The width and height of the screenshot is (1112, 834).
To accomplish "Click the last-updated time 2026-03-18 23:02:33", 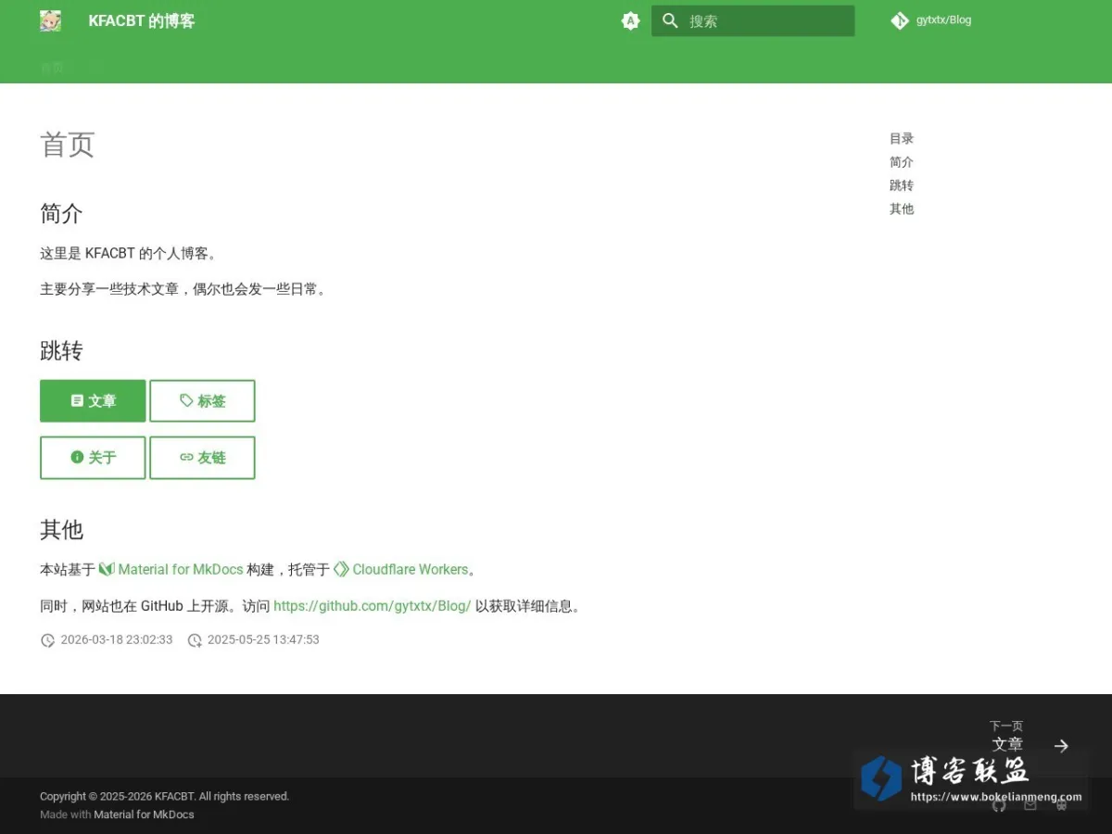I will pos(117,639).
